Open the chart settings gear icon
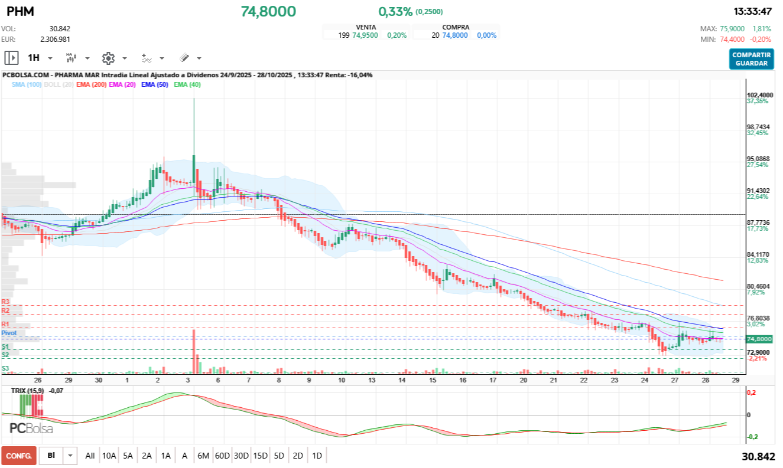783x468 pixels. coord(108,58)
